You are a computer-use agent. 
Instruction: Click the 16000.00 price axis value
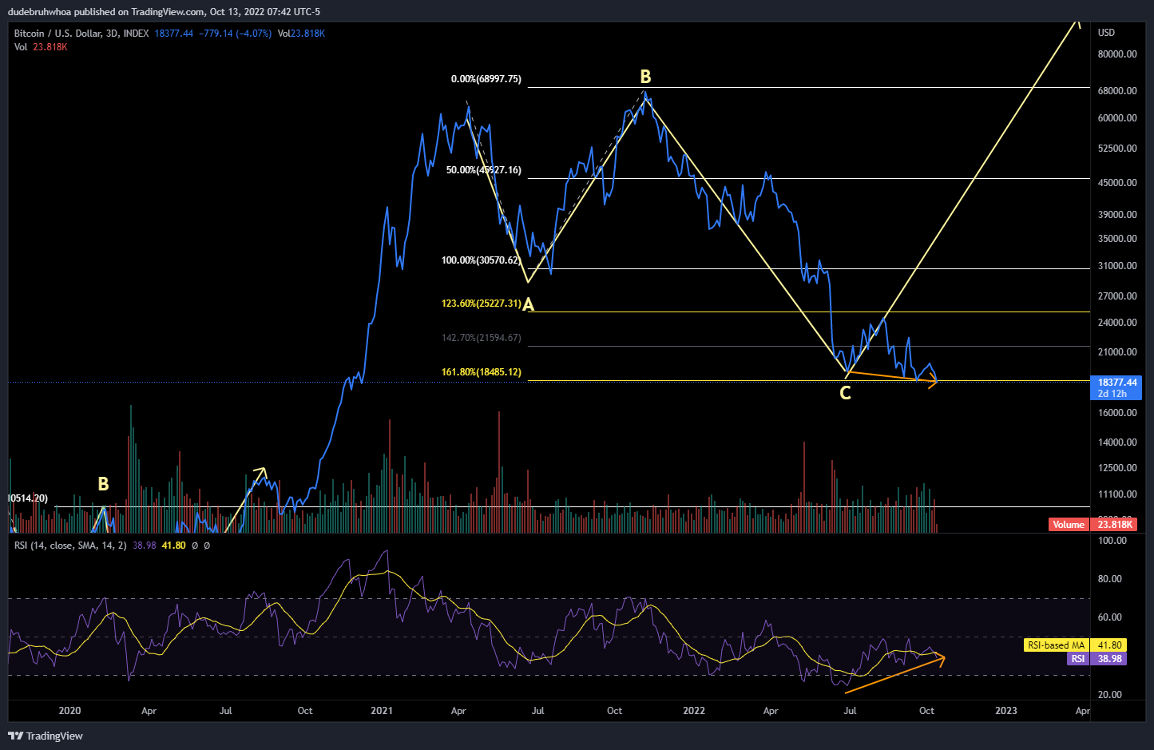pyautogui.click(x=1117, y=413)
